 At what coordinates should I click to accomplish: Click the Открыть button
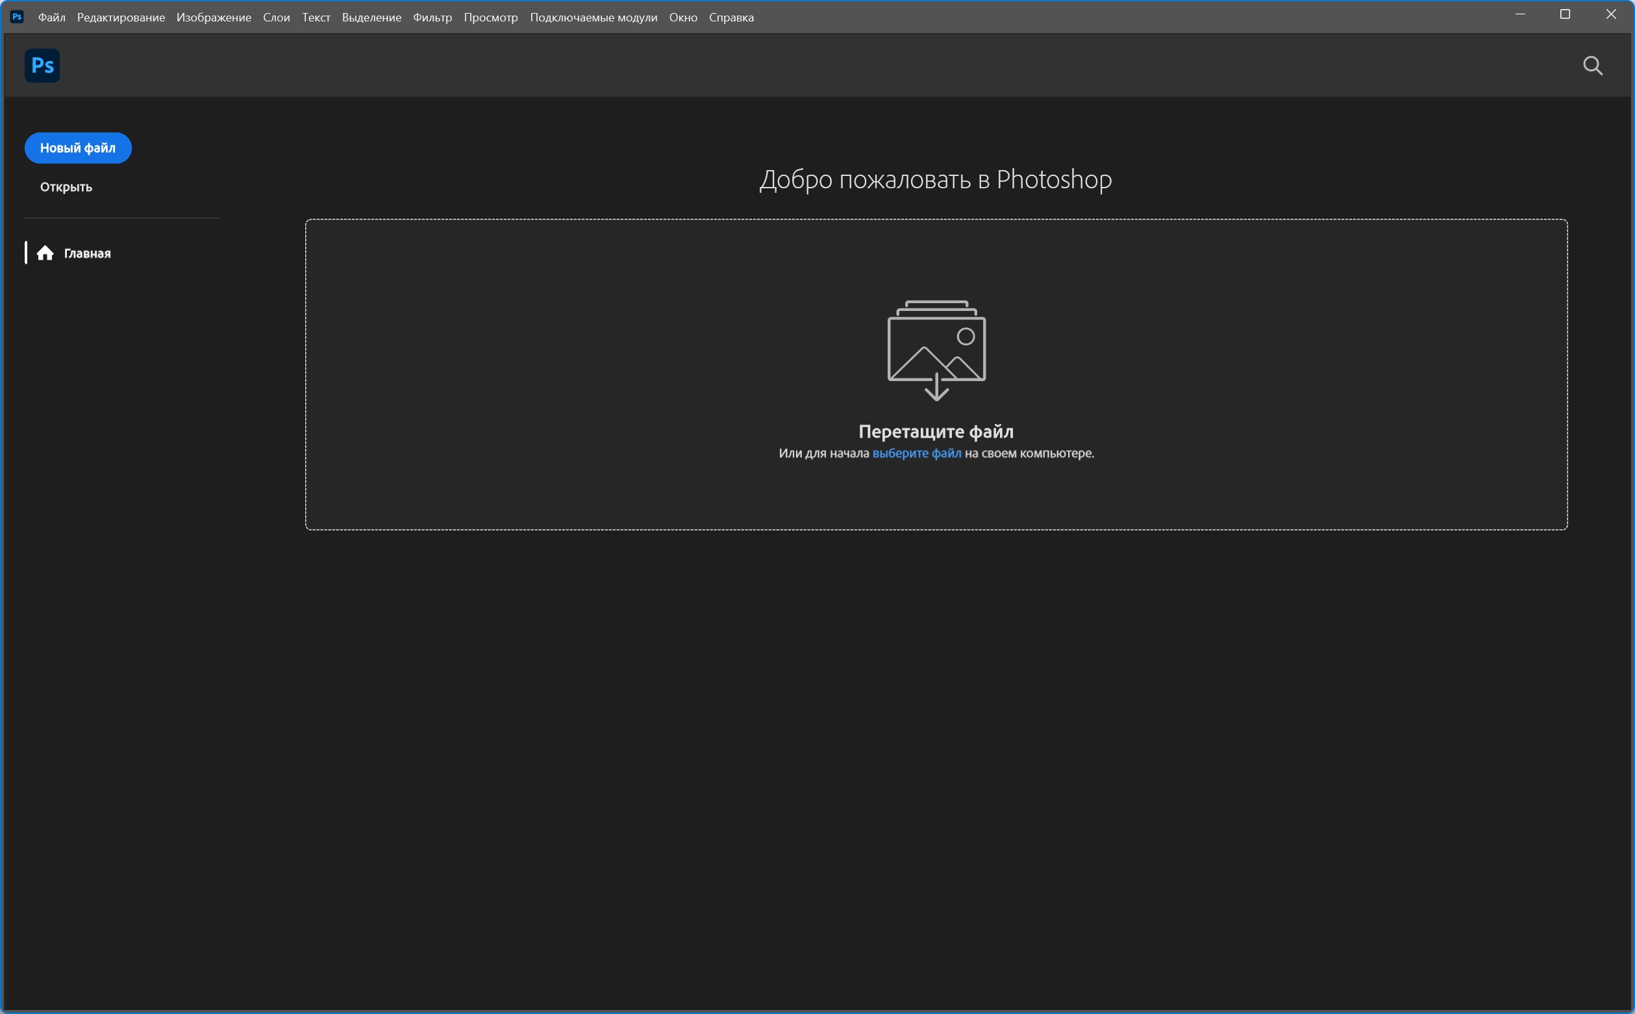[66, 187]
